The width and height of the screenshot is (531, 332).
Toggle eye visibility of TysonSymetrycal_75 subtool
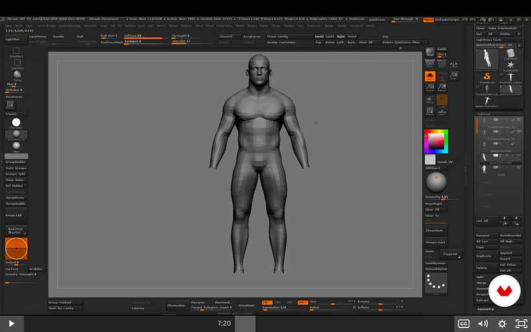(519, 131)
